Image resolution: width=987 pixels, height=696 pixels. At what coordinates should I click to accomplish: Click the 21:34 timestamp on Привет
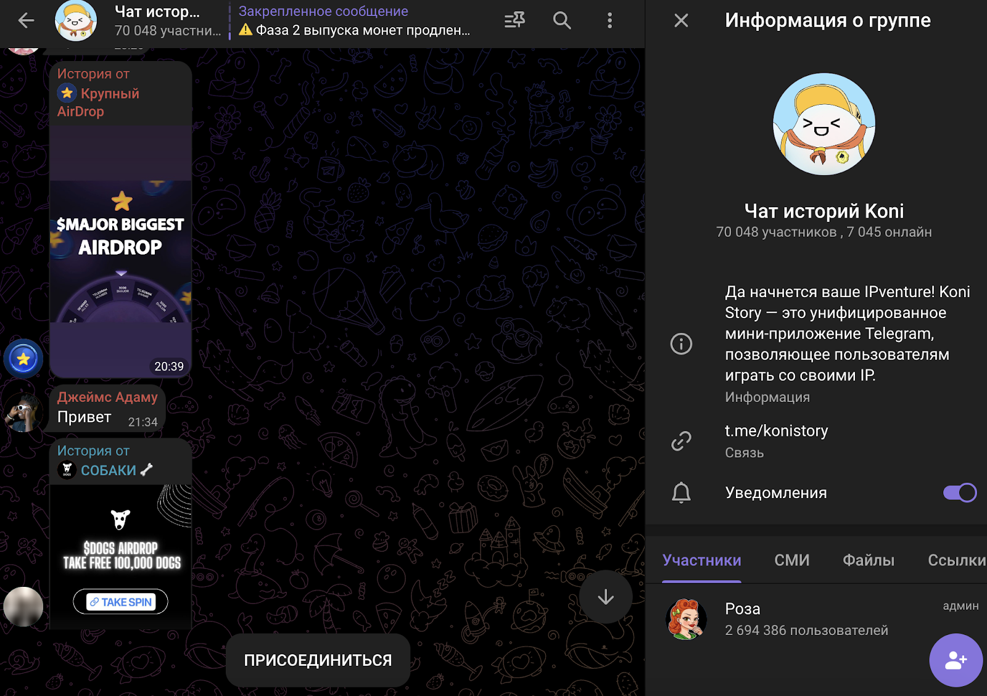[142, 422]
